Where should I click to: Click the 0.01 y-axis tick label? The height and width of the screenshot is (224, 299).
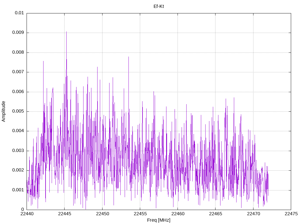(x=20, y=13)
